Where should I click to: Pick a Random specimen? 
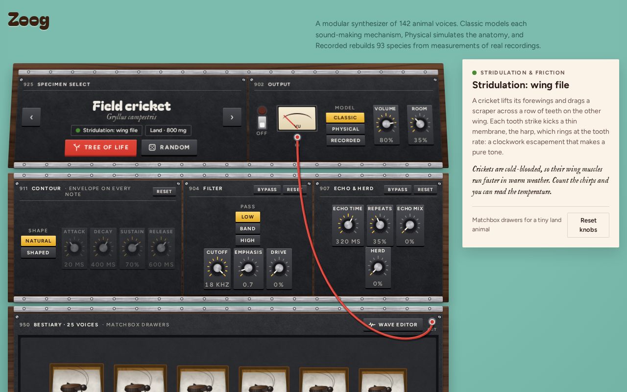point(169,147)
